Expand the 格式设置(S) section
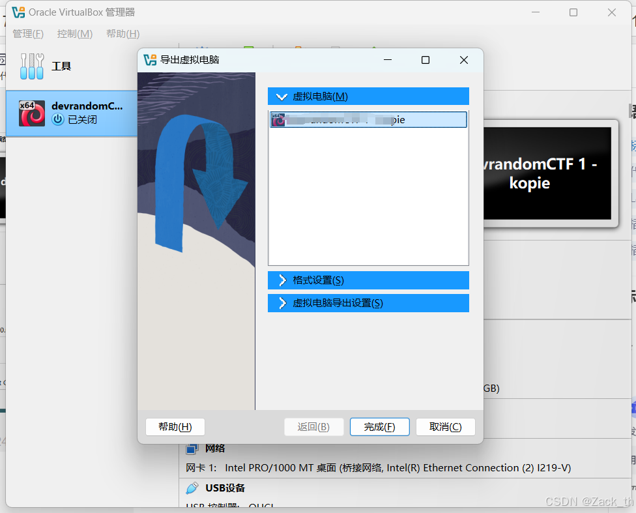636x513 pixels. [x=368, y=280]
